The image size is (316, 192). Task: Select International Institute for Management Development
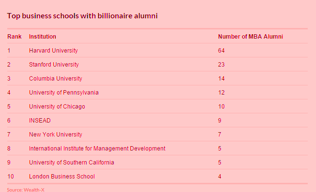tap(97, 149)
